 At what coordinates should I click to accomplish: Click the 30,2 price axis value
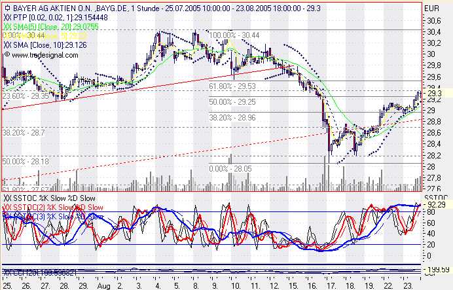pos(434,43)
